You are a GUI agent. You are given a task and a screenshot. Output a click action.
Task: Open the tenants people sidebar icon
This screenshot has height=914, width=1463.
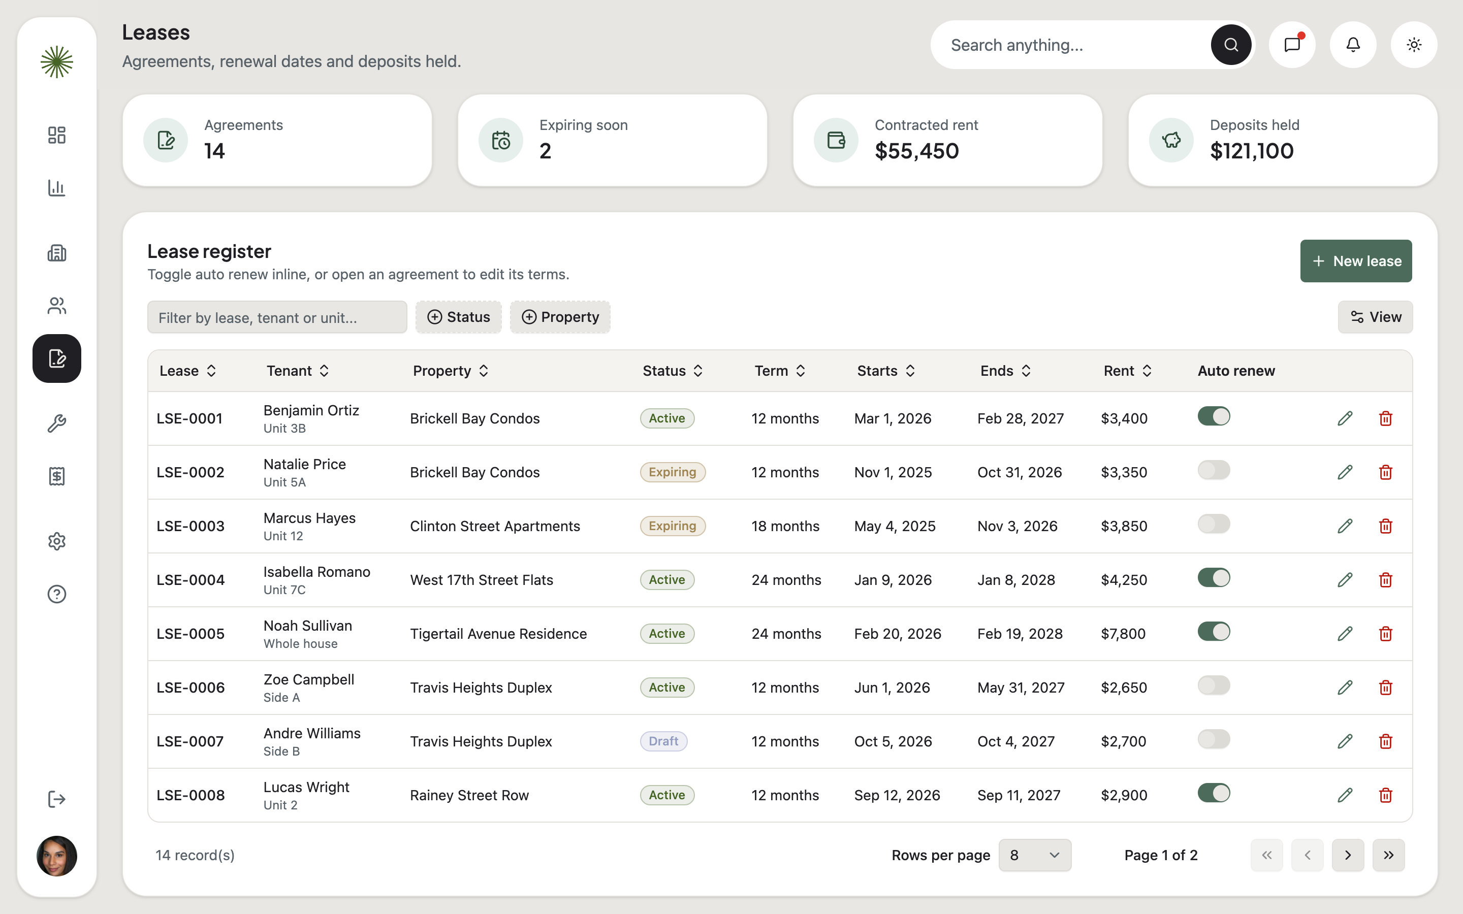57,306
